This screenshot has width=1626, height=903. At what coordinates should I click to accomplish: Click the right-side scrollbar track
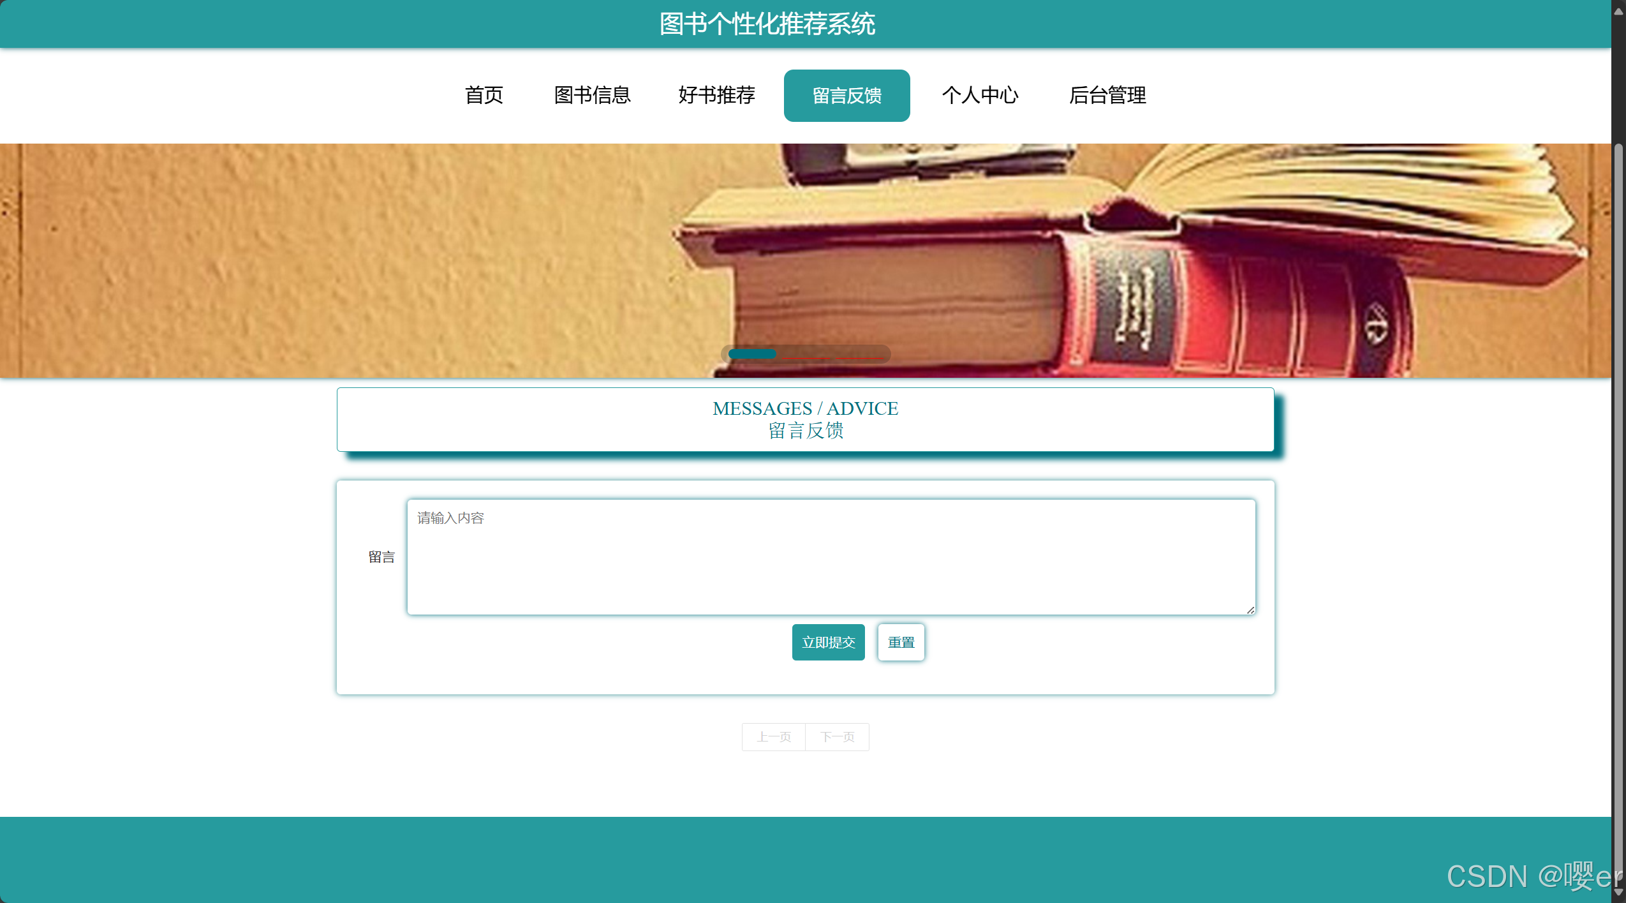pyautogui.click(x=1618, y=447)
